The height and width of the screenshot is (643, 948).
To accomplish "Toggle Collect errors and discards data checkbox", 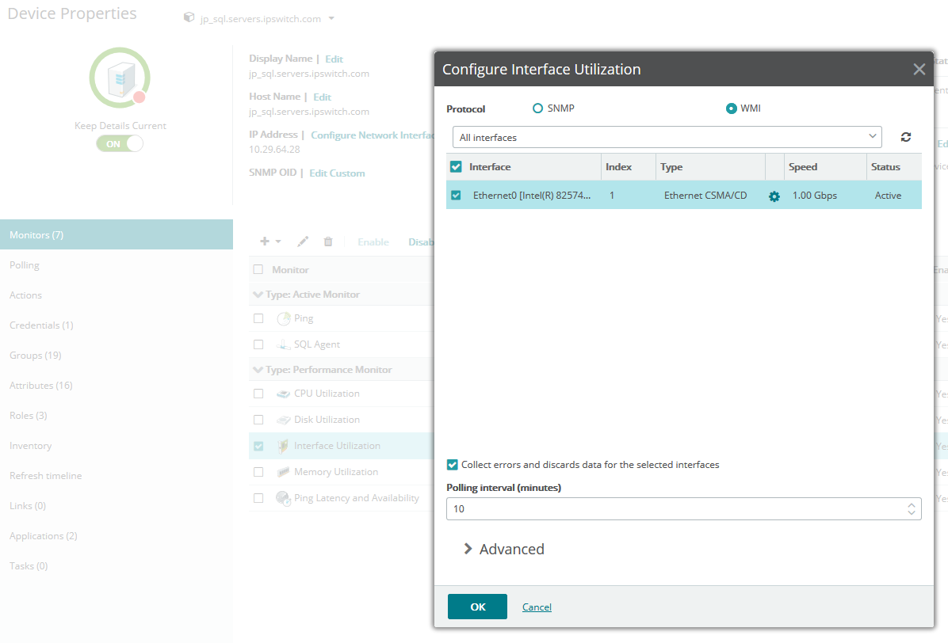I will [x=453, y=465].
